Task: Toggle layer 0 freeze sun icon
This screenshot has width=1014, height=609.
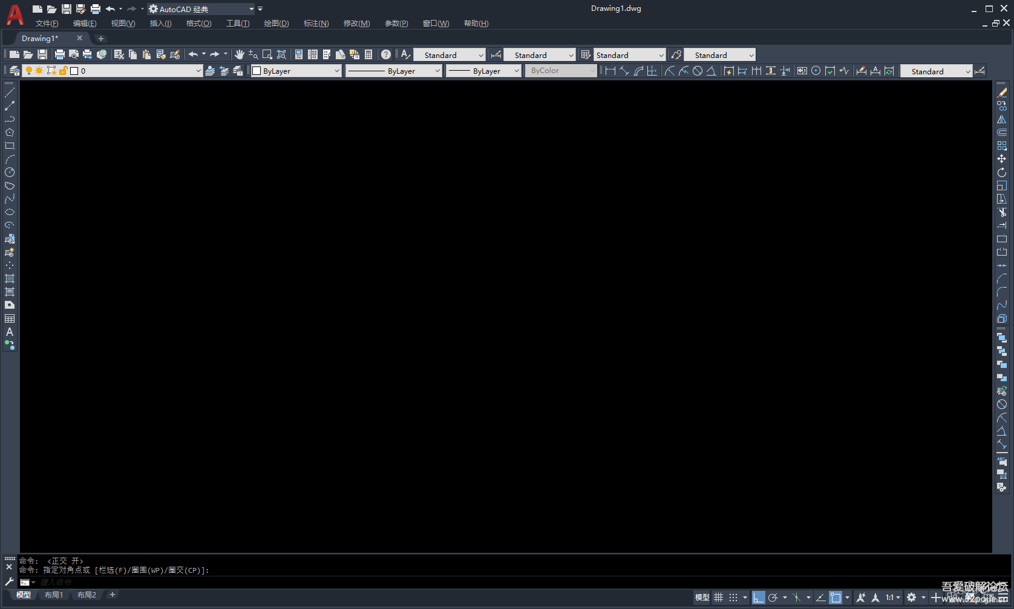Action: [x=39, y=71]
